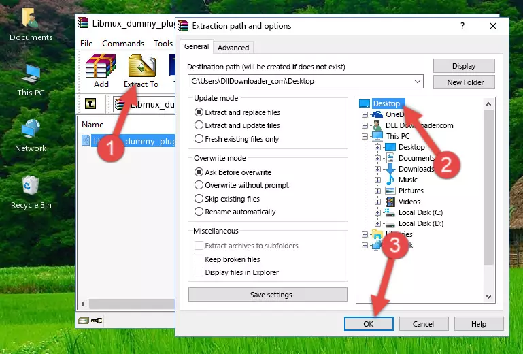Click the Extract To toolbar icon

click(x=141, y=65)
